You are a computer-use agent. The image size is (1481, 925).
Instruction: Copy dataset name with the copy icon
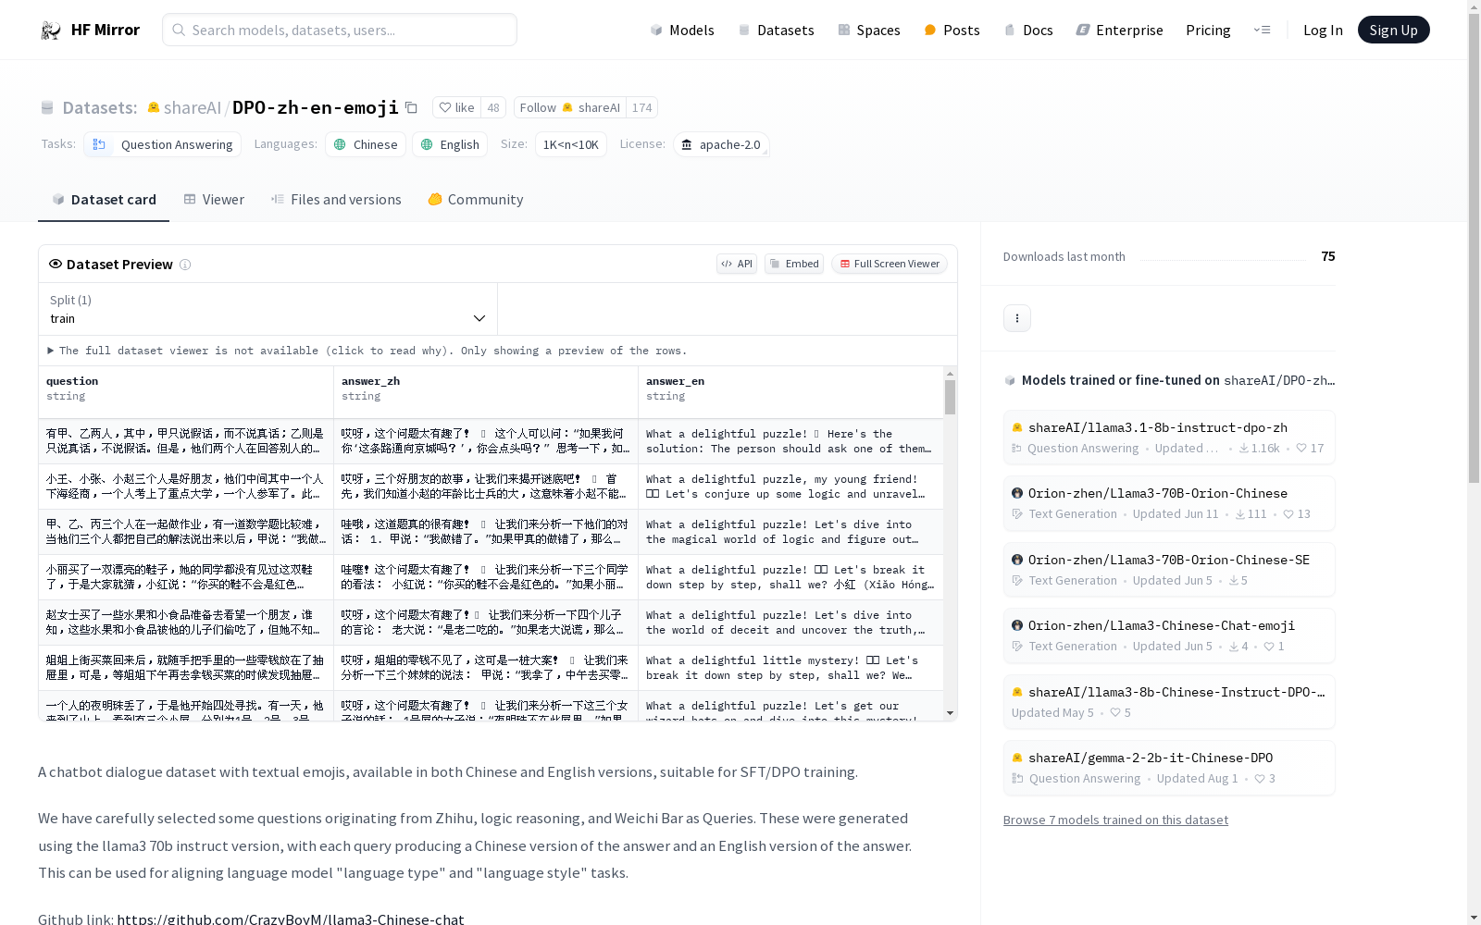411,107
